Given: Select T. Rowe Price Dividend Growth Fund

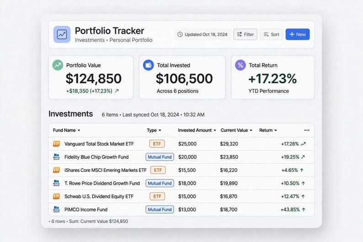Looking at the screenshot, I should [x=102, y=183].
